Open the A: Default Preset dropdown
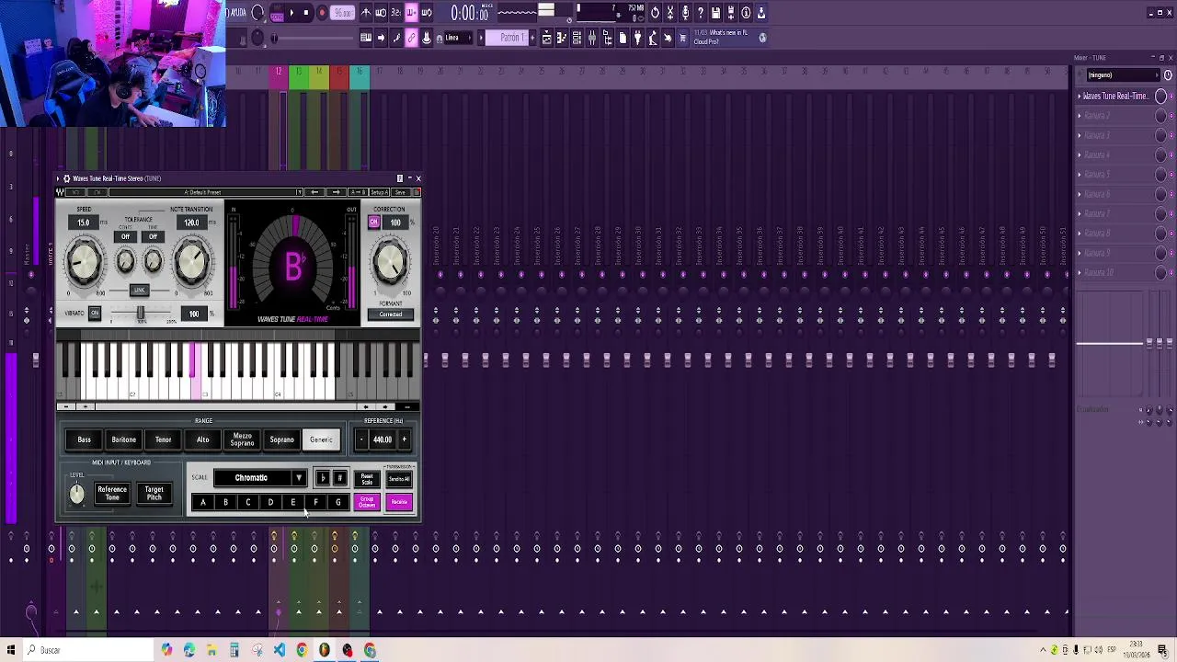1177x662 pixels. point(206,192)
